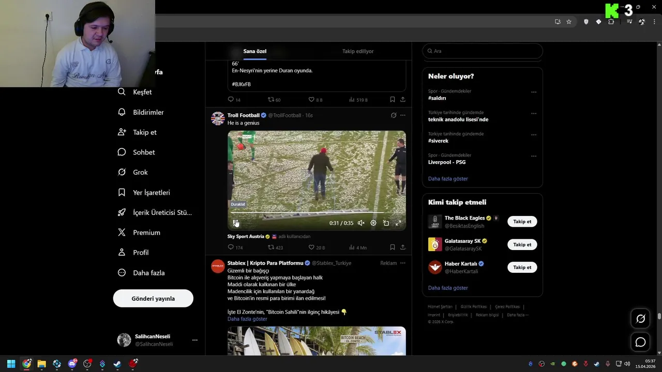The width and height of the screenshot is (662, 372).
Task: Open options for teknik anadolu lisesi'nde trend
Action: click(x=534, y=113)
